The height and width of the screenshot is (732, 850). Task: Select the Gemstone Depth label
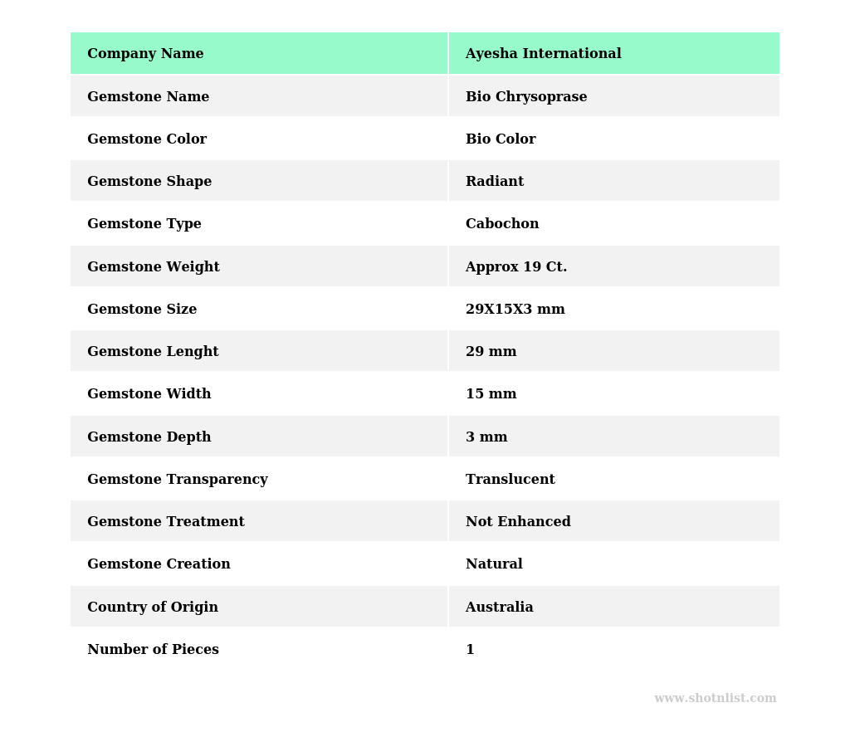pyautogui.click(x=149, y=437)
